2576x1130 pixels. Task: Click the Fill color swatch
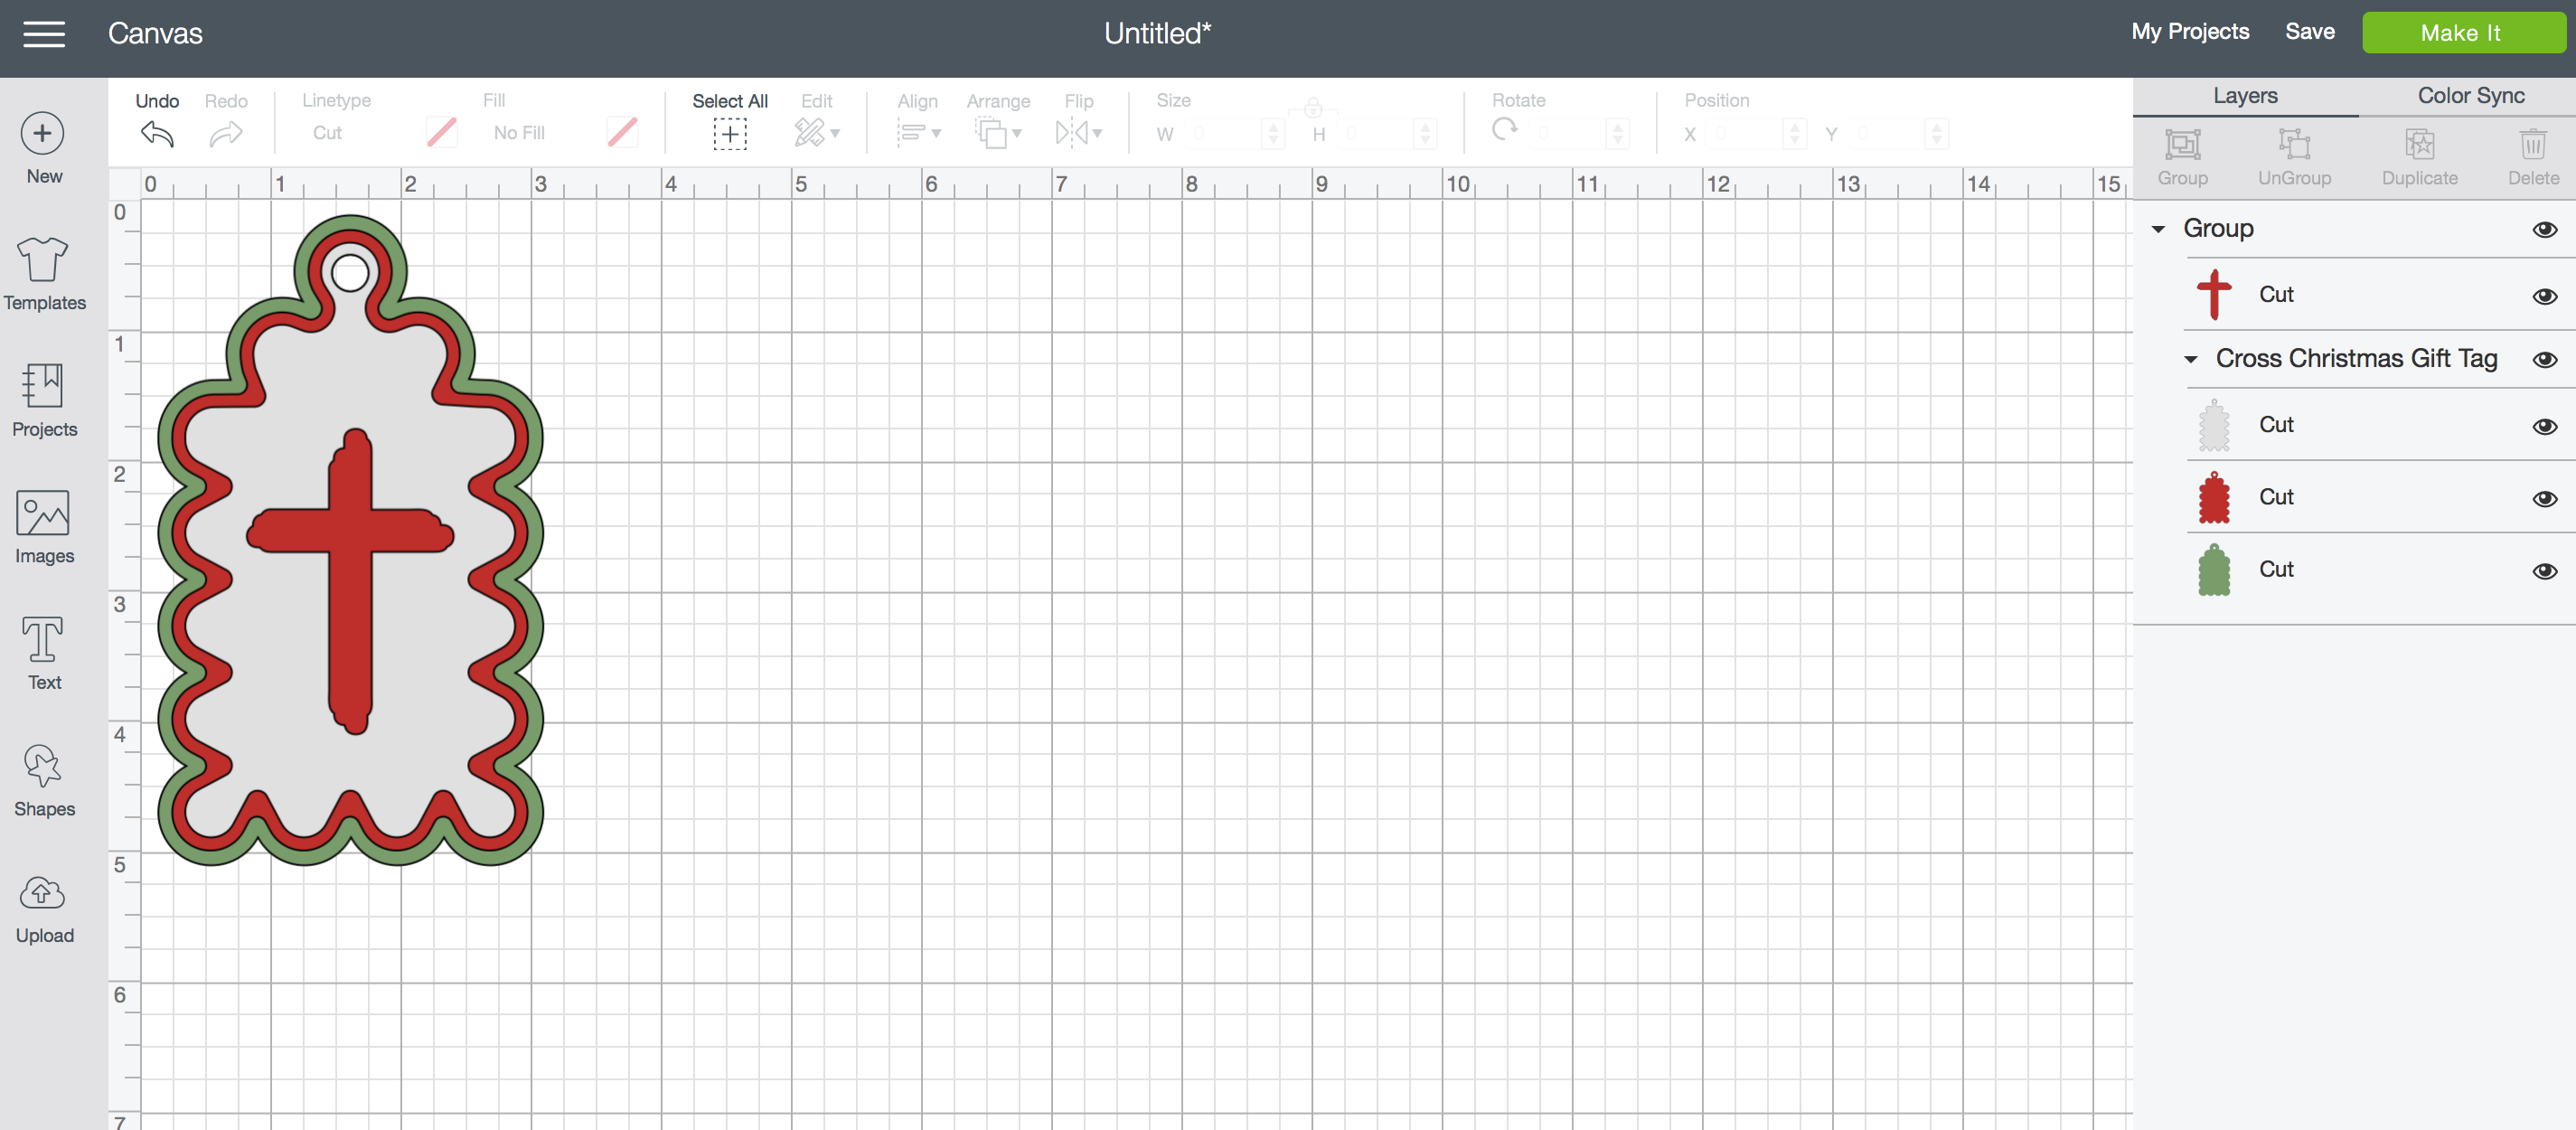[x=622, y=132]
